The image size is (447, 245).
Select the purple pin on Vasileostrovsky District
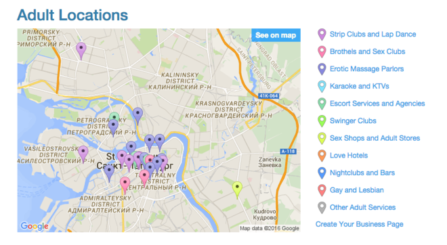click(x=83, y=154)
